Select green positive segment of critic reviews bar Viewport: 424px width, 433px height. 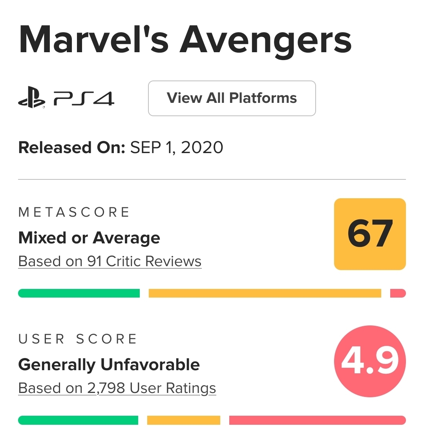pyautogui.click(x=79, y=293)
